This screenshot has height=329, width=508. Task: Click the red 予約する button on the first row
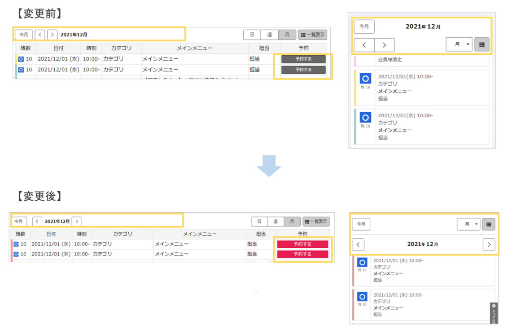coord(303,244)
